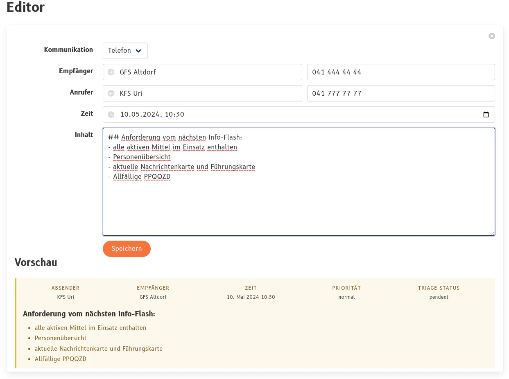
Task: Open the calendar date picker icon
Action: (x=486, y=115)
